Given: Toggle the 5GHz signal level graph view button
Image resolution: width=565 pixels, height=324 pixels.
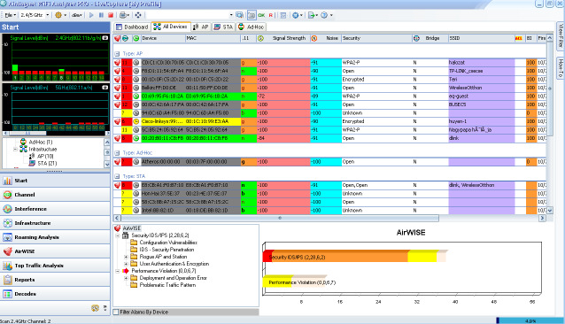Looking at the screenshot, I should tap(104, 88).
